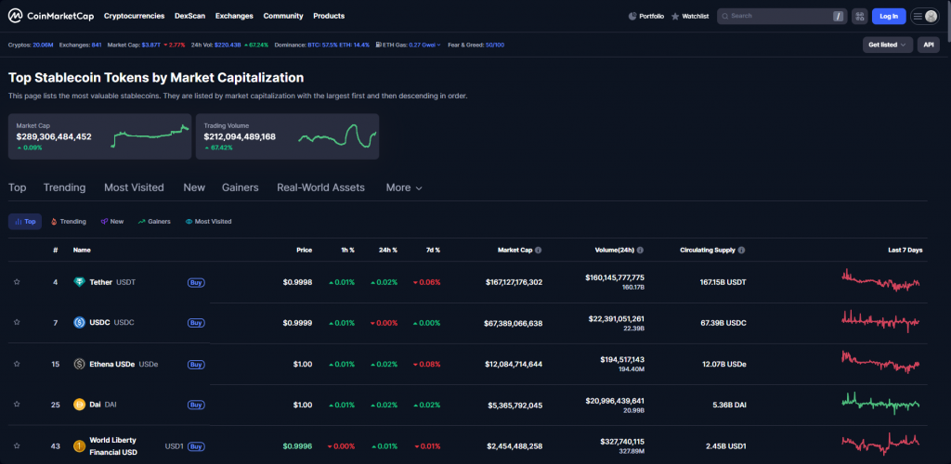Image resolution: width=951 pixels, height=464 pixels.
Task: Open the Products menu
Action: [329, 17]
